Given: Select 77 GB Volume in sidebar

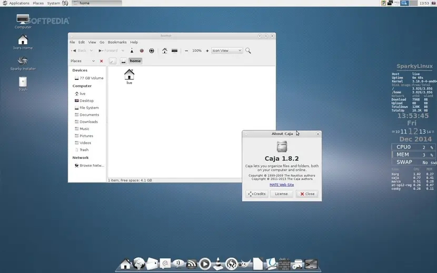Looking at the screenshot, I should click(x=89, y=78).
